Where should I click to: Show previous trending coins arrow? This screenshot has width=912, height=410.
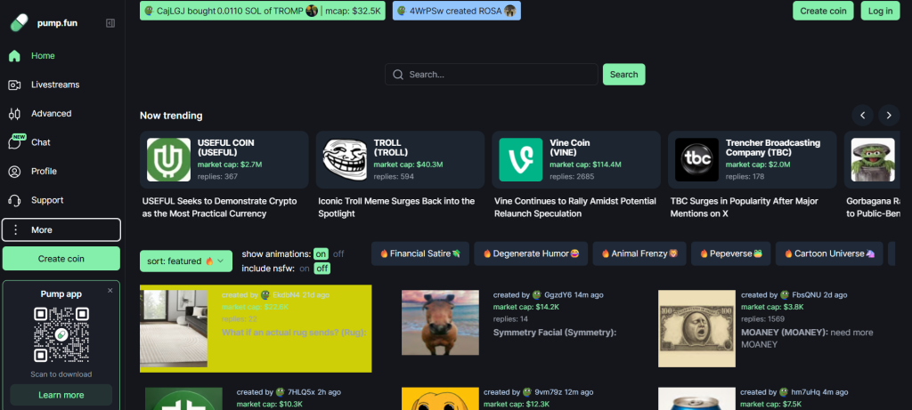[x=862, y=115]
